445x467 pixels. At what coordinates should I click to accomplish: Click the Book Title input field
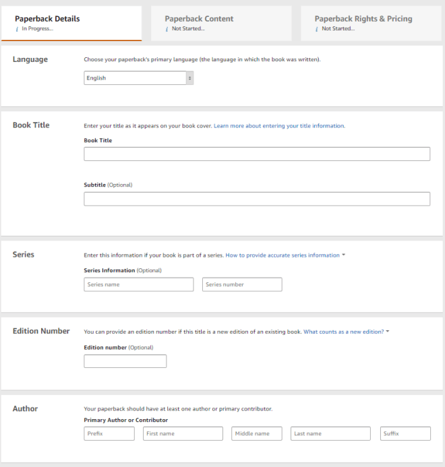(256, 154)
